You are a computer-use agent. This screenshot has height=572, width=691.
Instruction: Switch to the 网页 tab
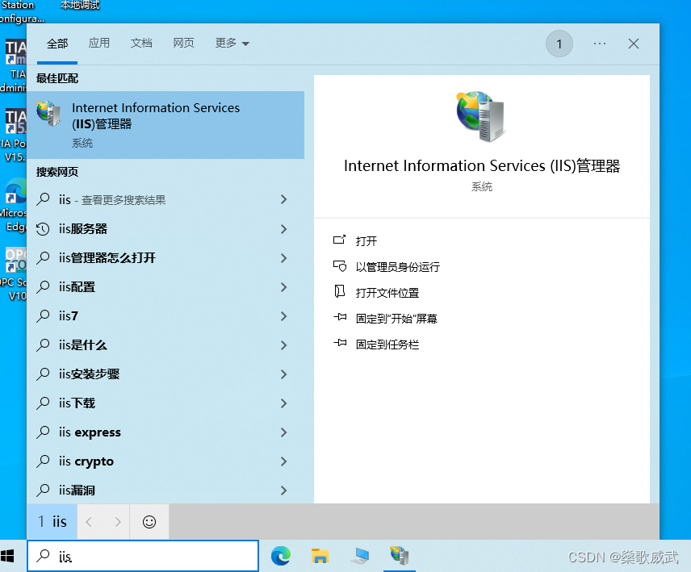click(183, 44)
